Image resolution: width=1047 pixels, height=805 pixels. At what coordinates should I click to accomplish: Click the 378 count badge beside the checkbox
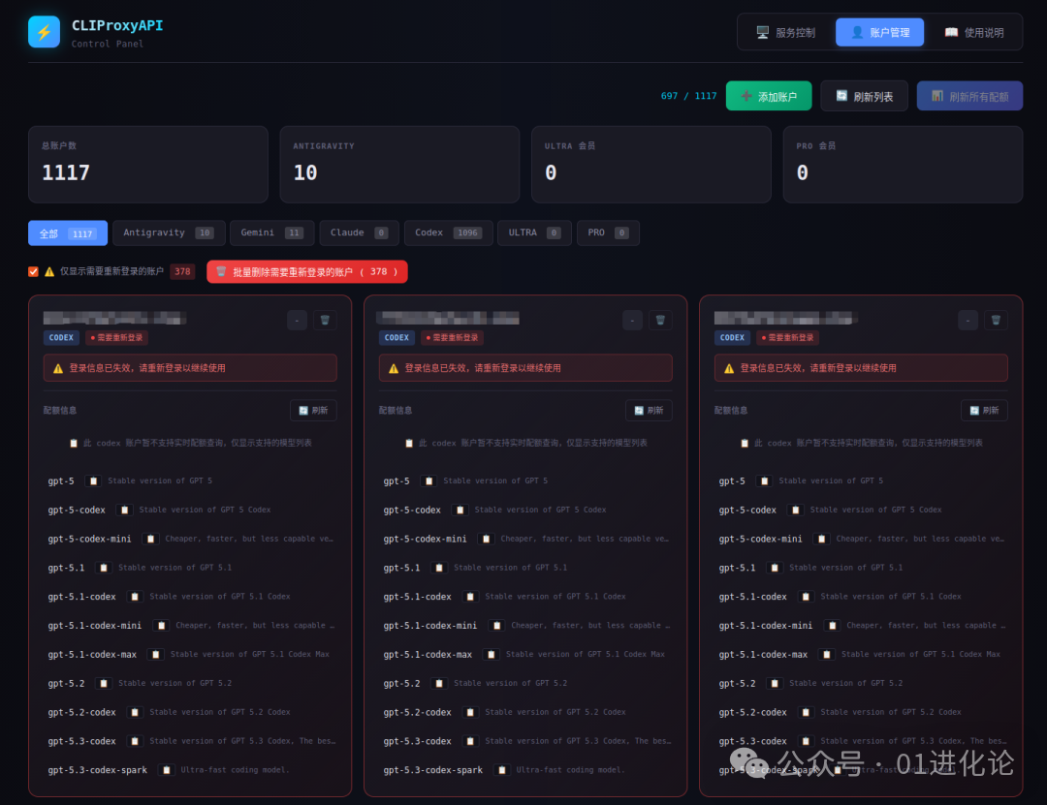click(x=182, y=271)
